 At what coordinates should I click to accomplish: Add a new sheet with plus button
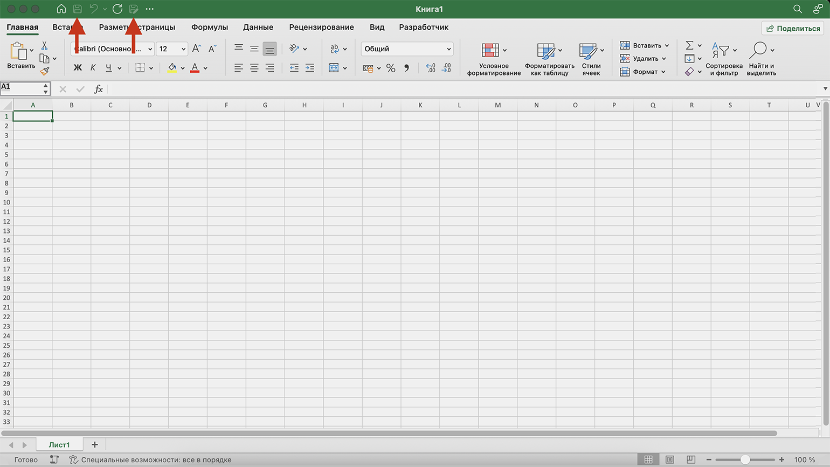(95, 444)
